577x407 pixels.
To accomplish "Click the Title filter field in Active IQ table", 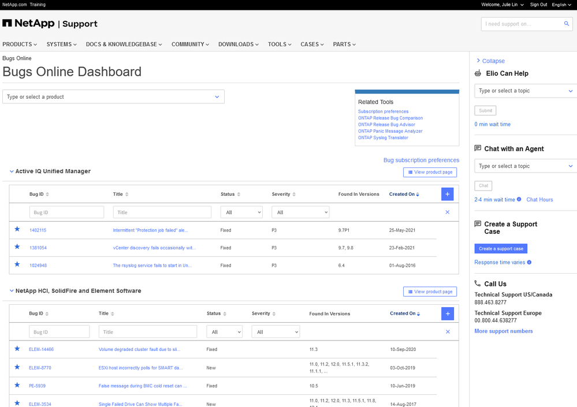I will coord(162,212).
